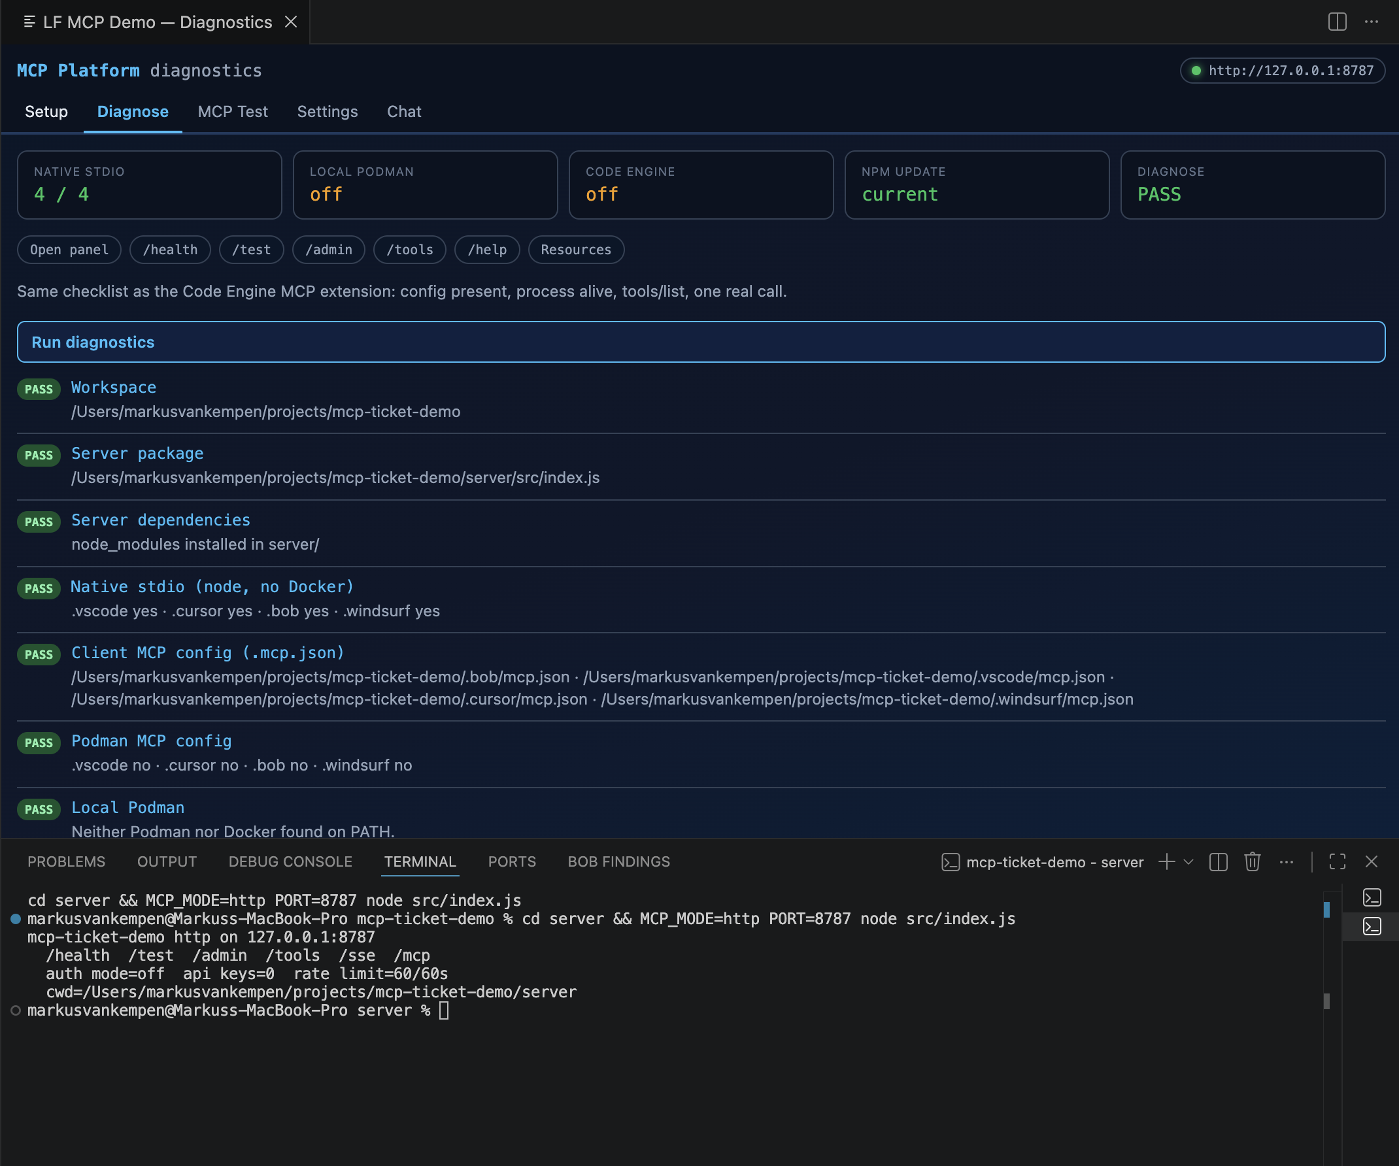The image size is (1399, 1166).
Task: Click the CODE ENGINE off card
Action: [x=701, y=185]
